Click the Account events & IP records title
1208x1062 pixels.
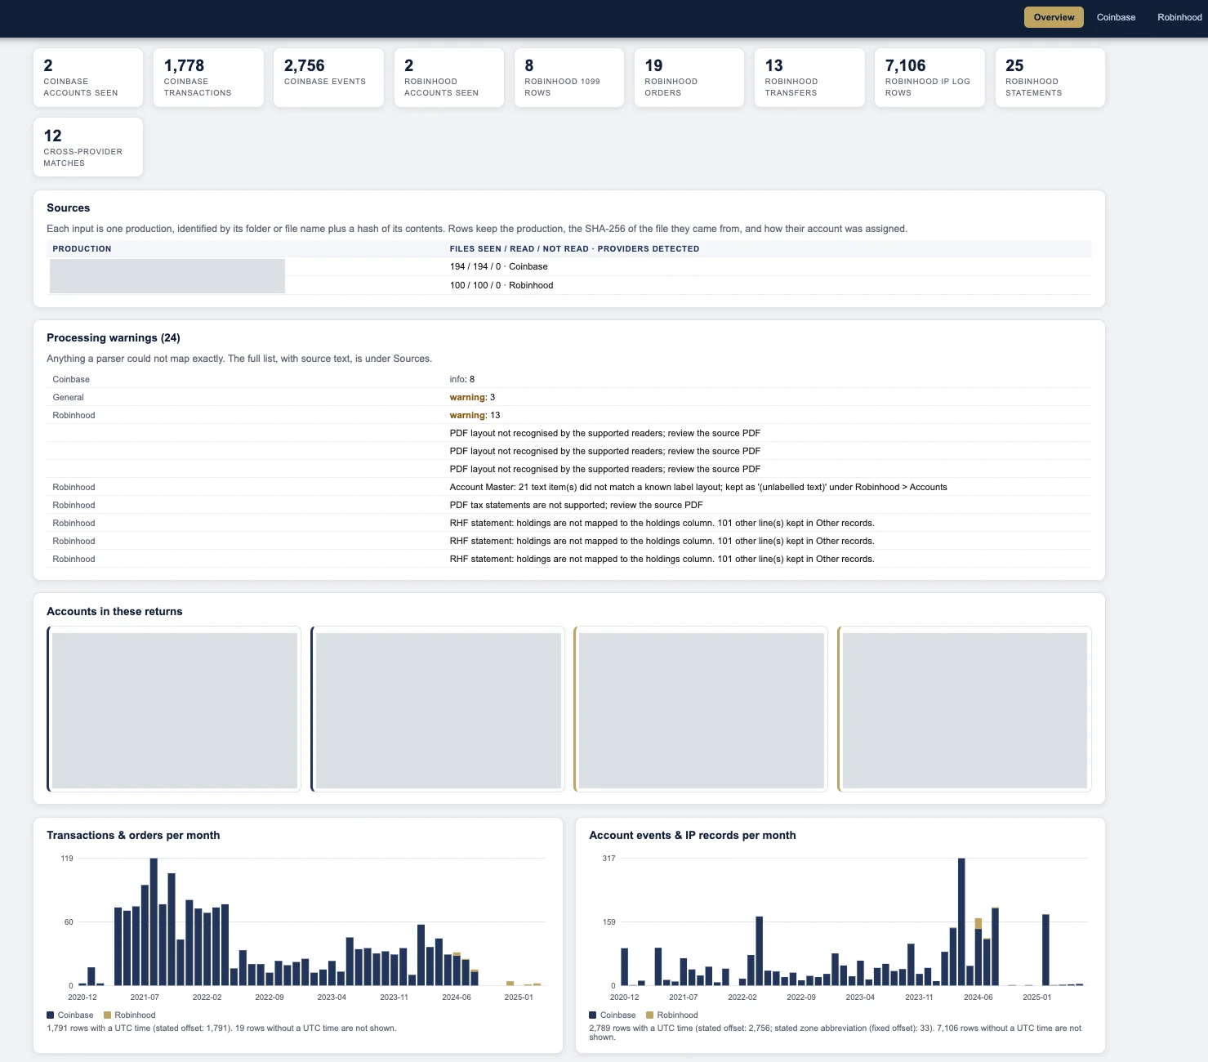pos(693,836)
